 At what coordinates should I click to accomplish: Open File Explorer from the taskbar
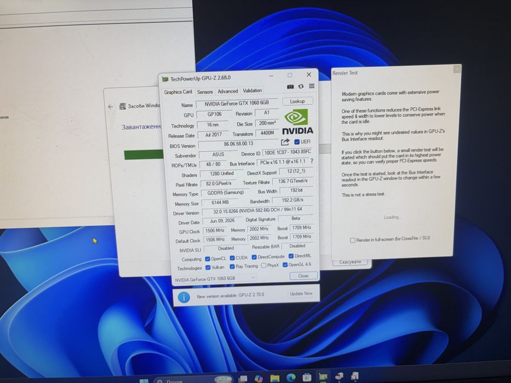coord(275,378)
